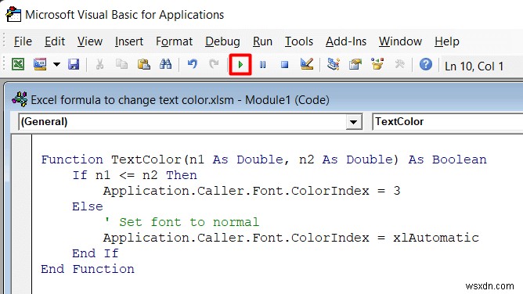Toggle Design Mode icon
The height and width of the screenshot is (294, 523).
tap(307, 64)
